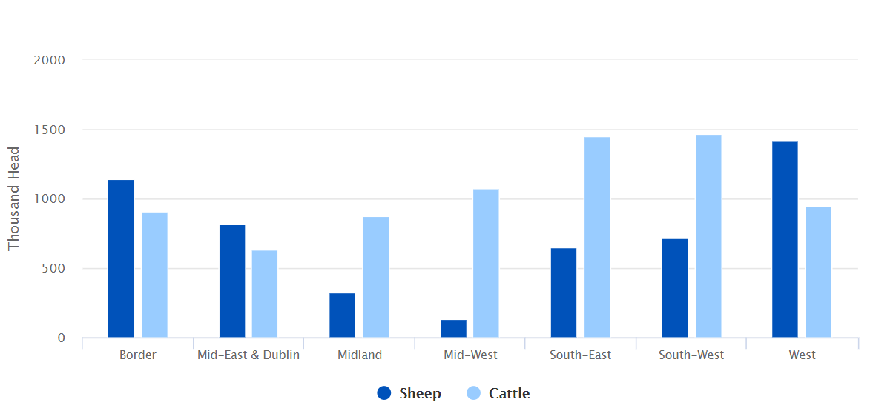Click the light blue Cattle legend circle
The height and width of the screenshot is (411, 873).
coord(474,393)
